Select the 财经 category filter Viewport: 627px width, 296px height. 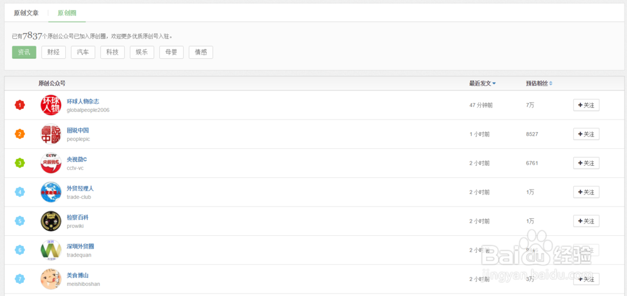pyautogui.click(x=53, y=53)
